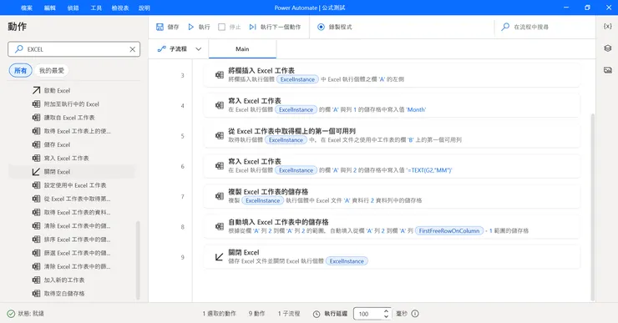The height and width of the screenshot is (323, 618).
Task: Click the 在流程中搜尋 search field
Action: pyautogui.click(x=544, y=27)
